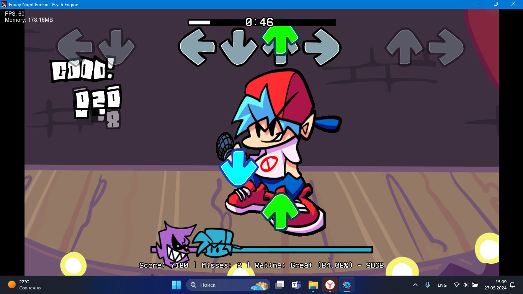Open the Windows Start menu
This screenshot has height=294, width=523.
[177, 285]
